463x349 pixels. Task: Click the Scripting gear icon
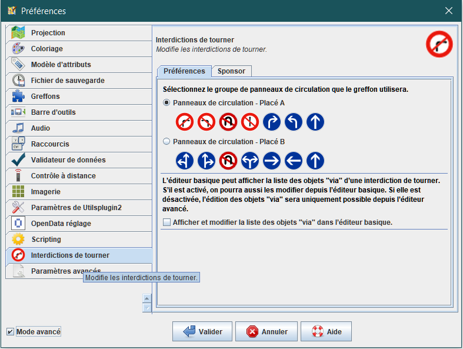(x=18, y=239)
